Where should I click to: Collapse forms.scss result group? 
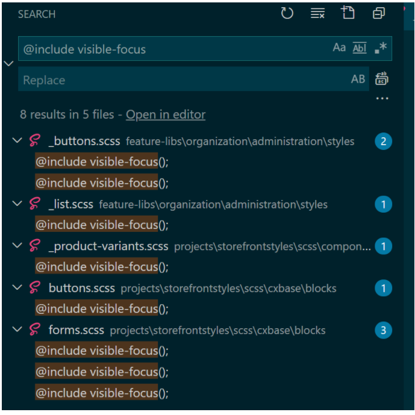pos(17,329)
